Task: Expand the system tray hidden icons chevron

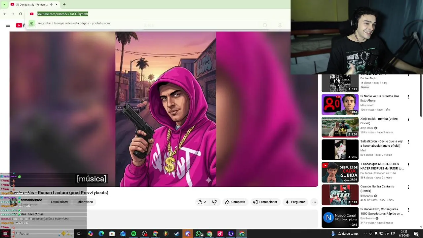Action: coord(365,234)
